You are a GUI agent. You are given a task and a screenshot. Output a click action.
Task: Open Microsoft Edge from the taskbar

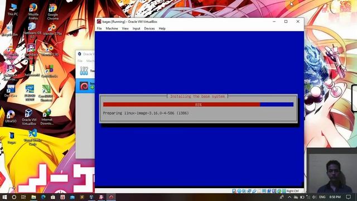(x=44, y=197)
